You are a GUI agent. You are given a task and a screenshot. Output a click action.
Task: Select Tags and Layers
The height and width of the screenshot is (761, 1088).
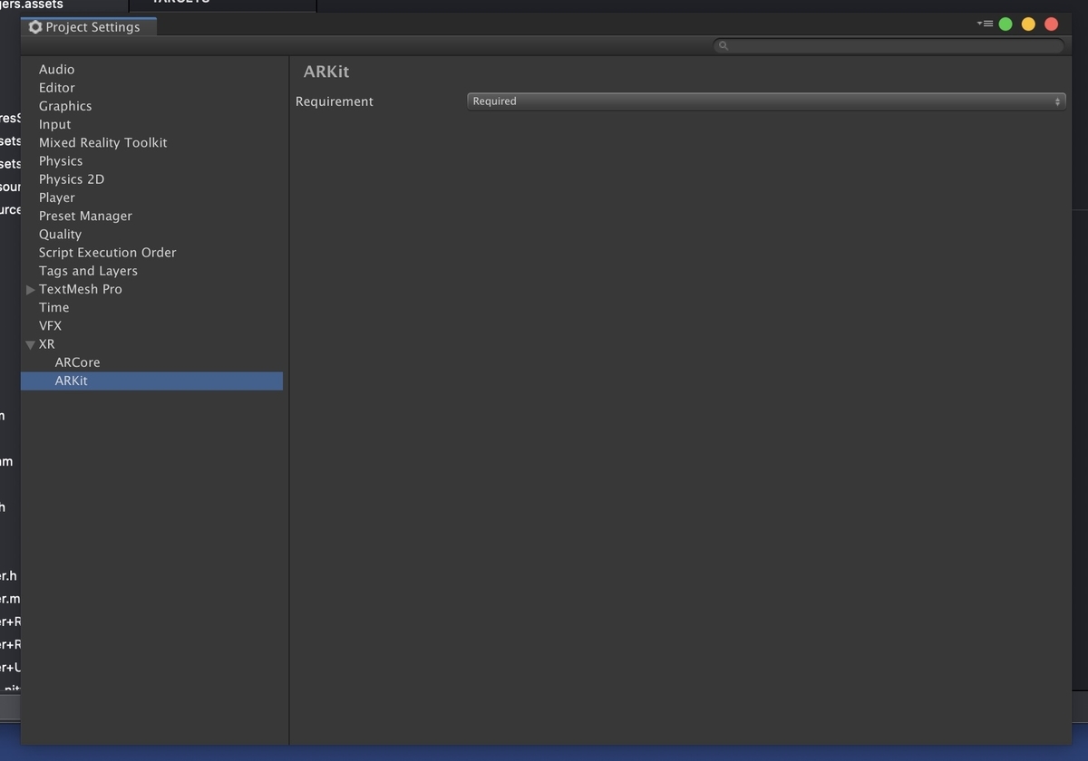point(88,271)
